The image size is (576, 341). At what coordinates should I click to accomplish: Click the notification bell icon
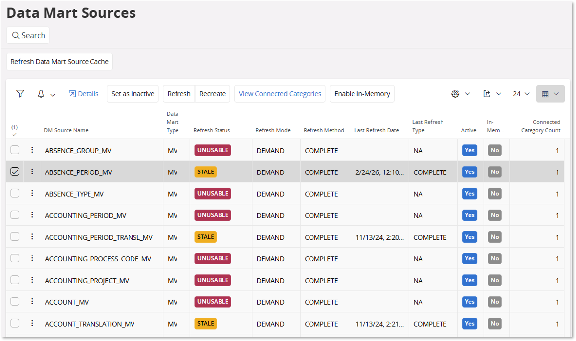tap(41, 94)
